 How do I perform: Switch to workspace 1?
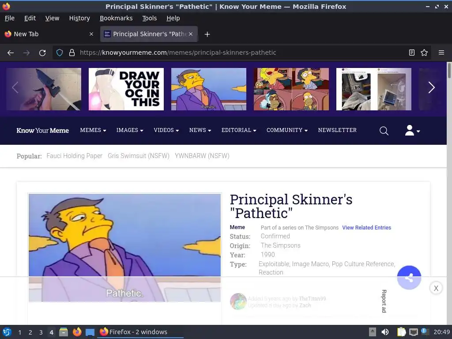[19, 332]
